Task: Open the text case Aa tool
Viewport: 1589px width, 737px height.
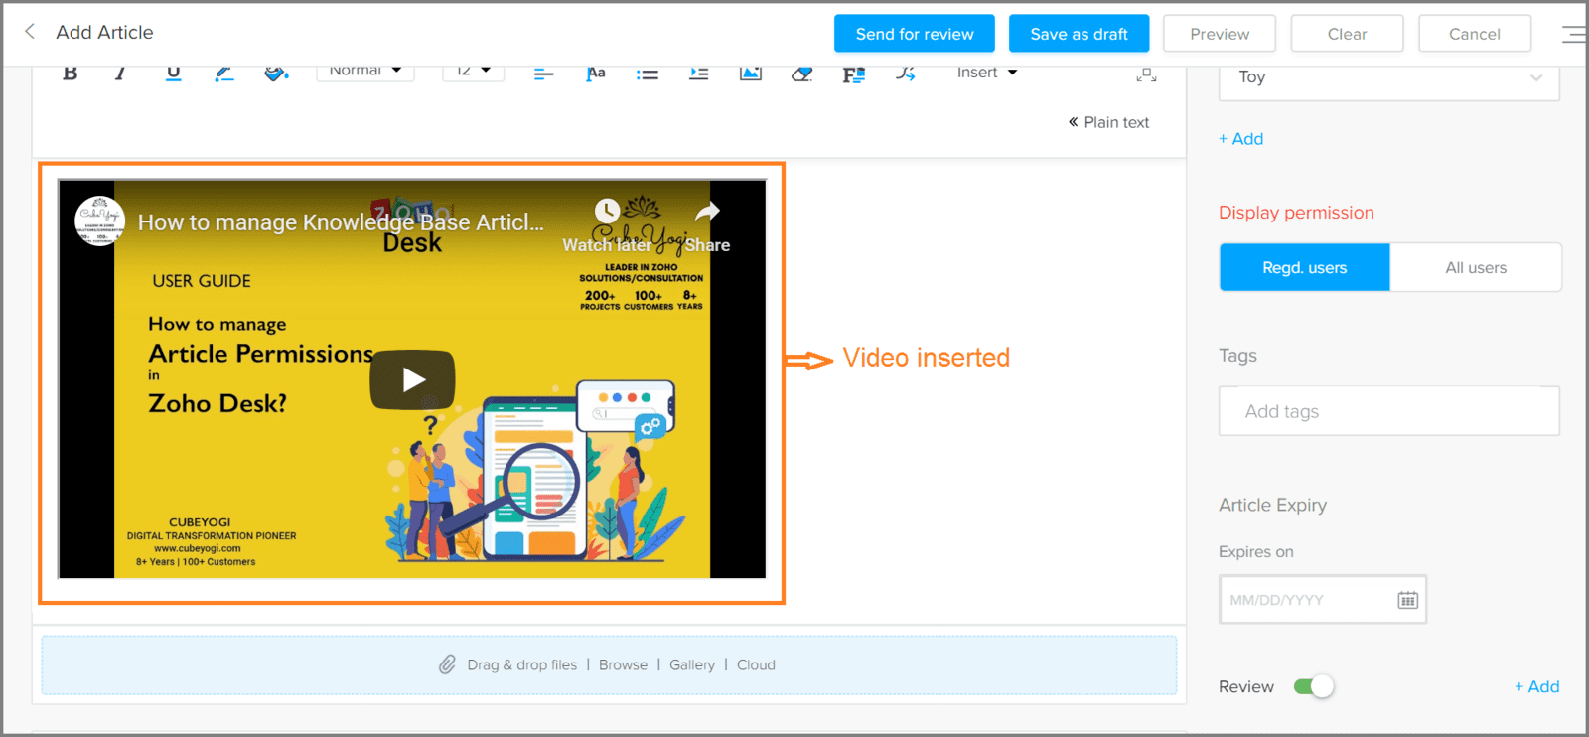Action: click(x=596, y=74)
